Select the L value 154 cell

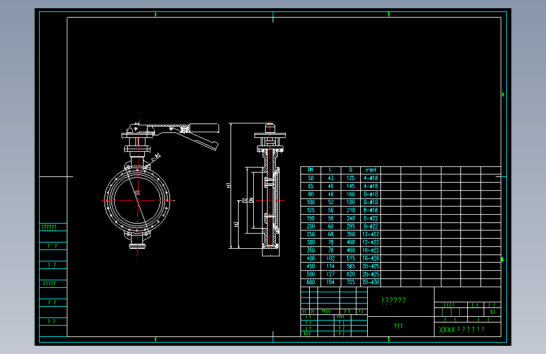point(331,282)
